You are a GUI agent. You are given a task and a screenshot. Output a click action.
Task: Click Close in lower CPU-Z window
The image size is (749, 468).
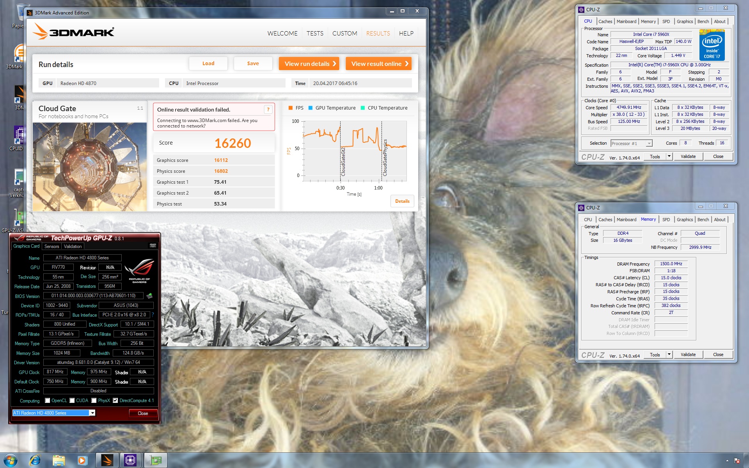[x=718, y=355]
